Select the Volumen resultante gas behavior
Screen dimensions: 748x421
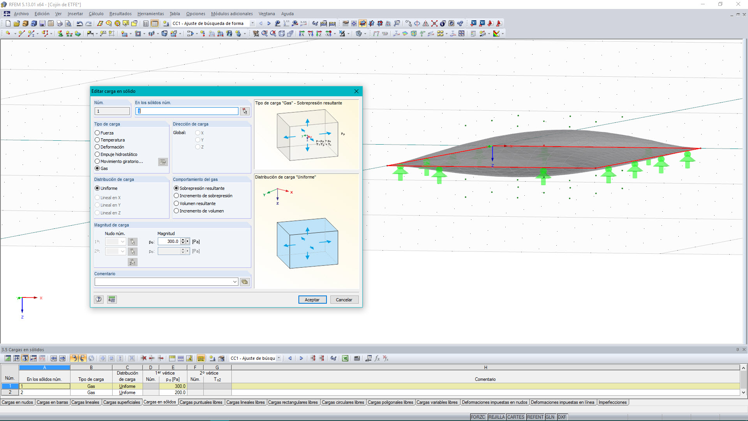pos(176,203)
